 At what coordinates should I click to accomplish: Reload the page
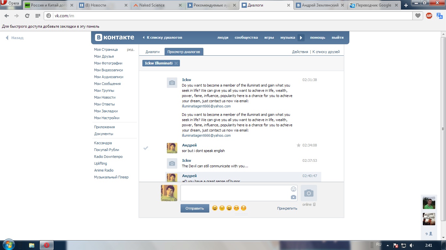pos(27,16)
